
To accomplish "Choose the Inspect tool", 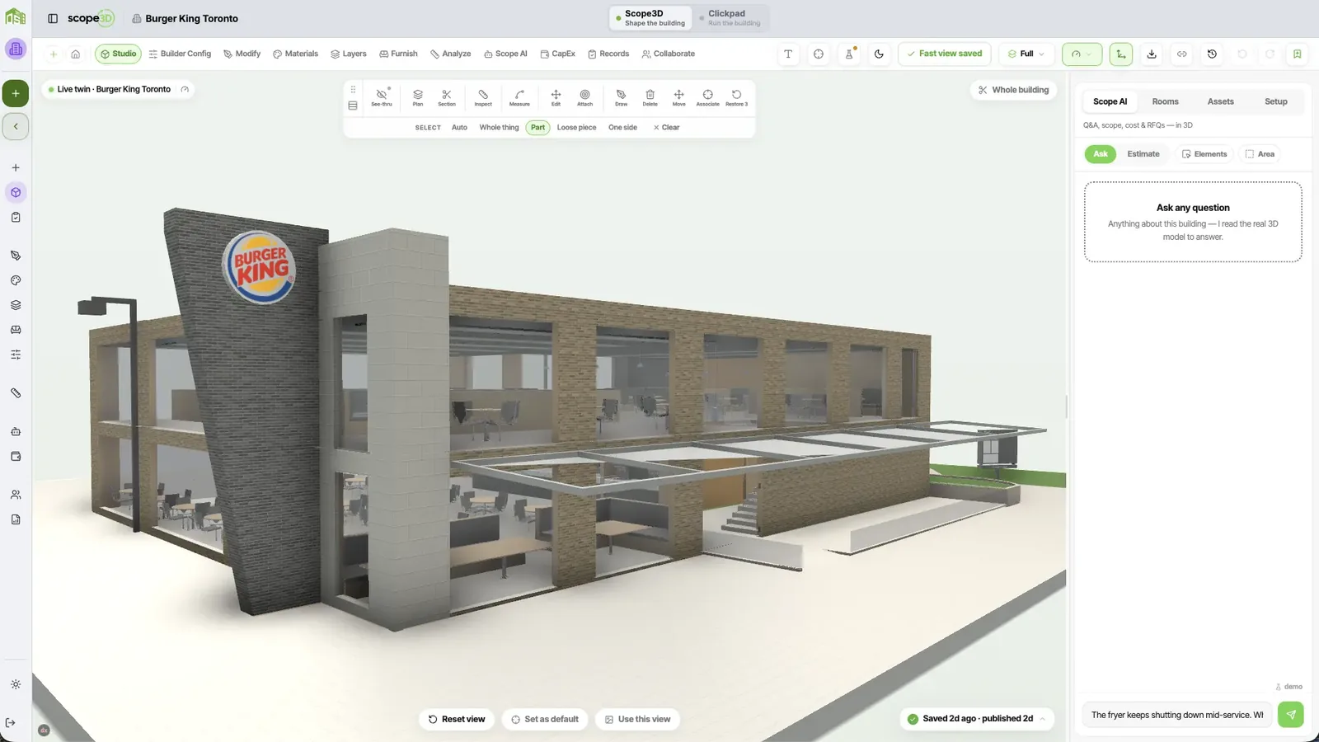I will (483, 97).
